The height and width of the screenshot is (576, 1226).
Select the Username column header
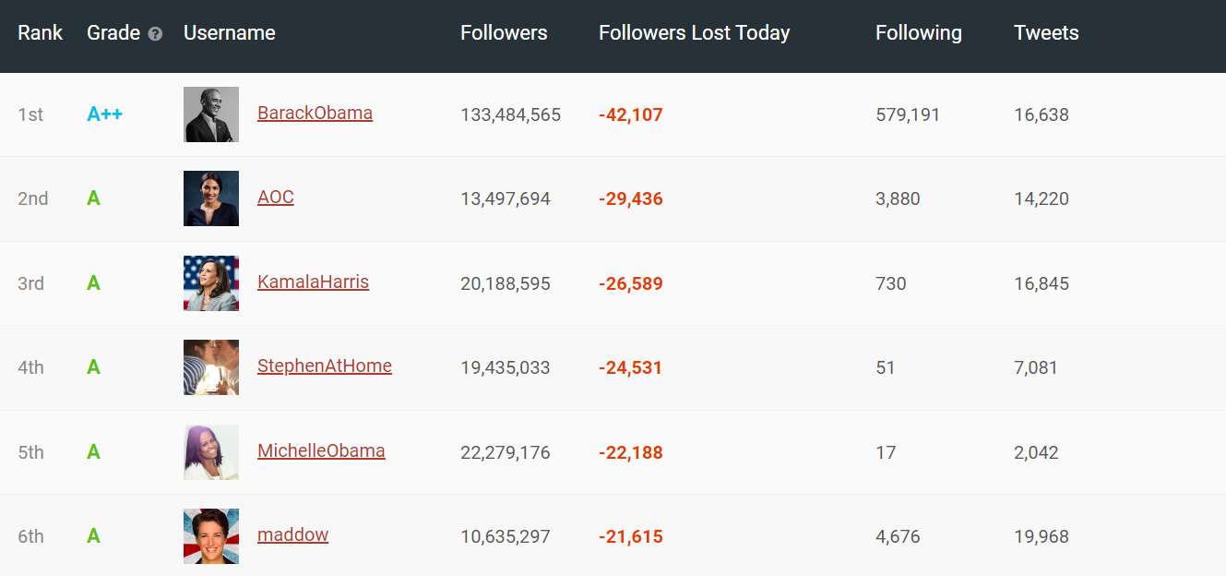click(230, 33)
